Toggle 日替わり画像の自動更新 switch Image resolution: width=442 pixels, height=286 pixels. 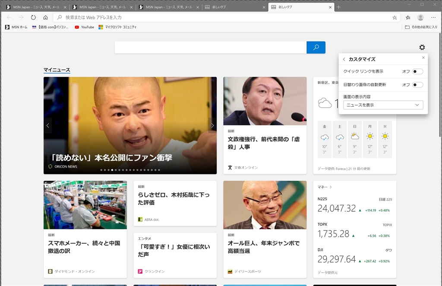417,85
